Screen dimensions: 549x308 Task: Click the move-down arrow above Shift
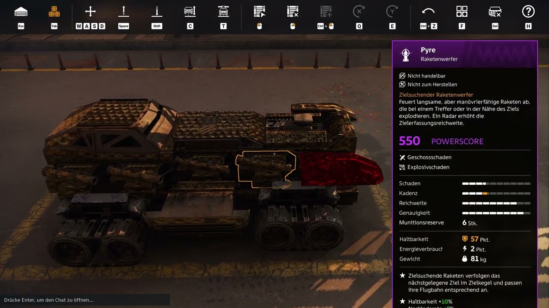[x=157, y=12]
